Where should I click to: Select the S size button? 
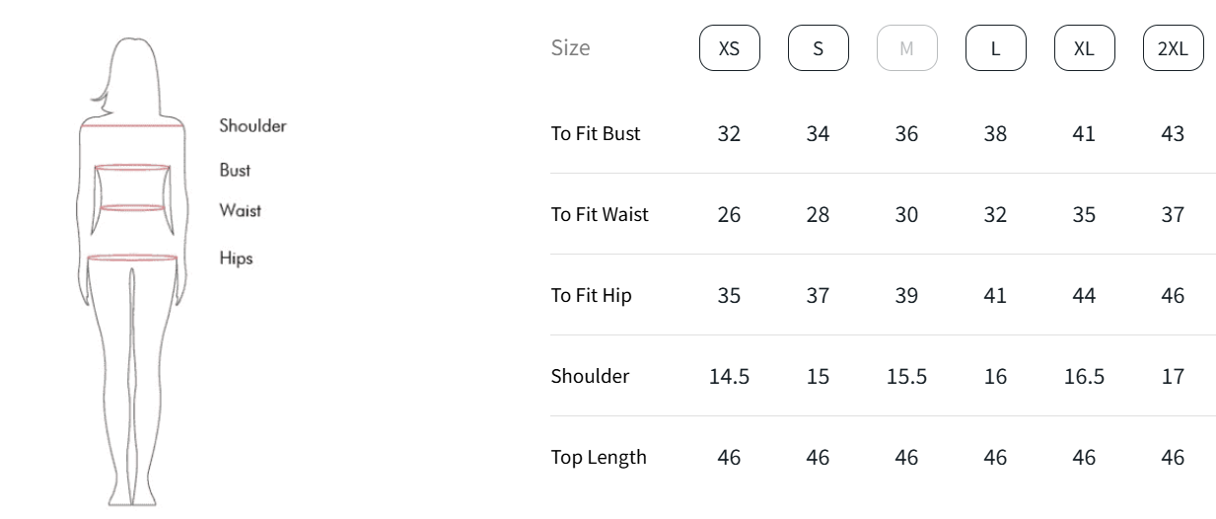[818, 48]
